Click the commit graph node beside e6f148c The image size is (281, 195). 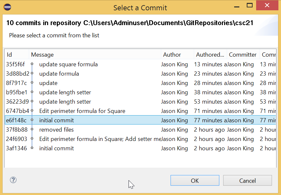32,120
